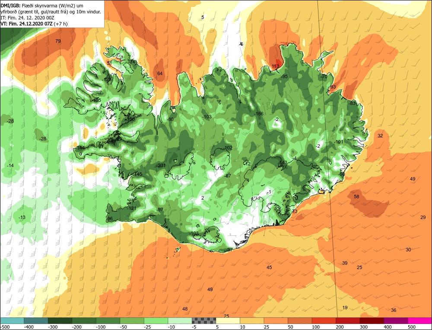
Task: Click the map value '113'
Action: (x=275, y=66)
